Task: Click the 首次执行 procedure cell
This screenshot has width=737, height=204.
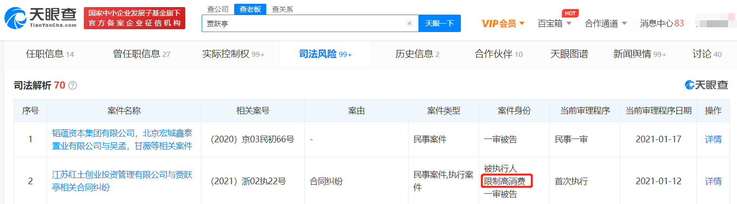Action: click(x=572, y=181)
